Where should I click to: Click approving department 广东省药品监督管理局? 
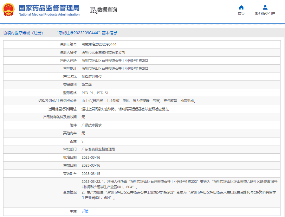click(x=98, y=149)
